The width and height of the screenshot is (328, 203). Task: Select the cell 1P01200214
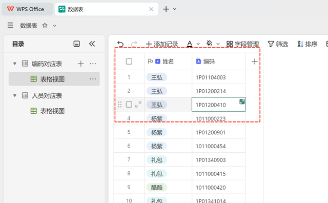pos(219,91)
